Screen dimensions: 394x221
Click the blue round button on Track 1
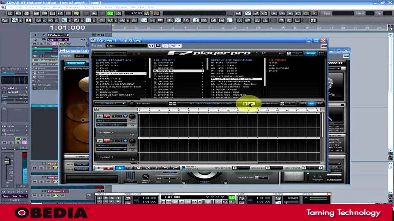click(125, 116)
